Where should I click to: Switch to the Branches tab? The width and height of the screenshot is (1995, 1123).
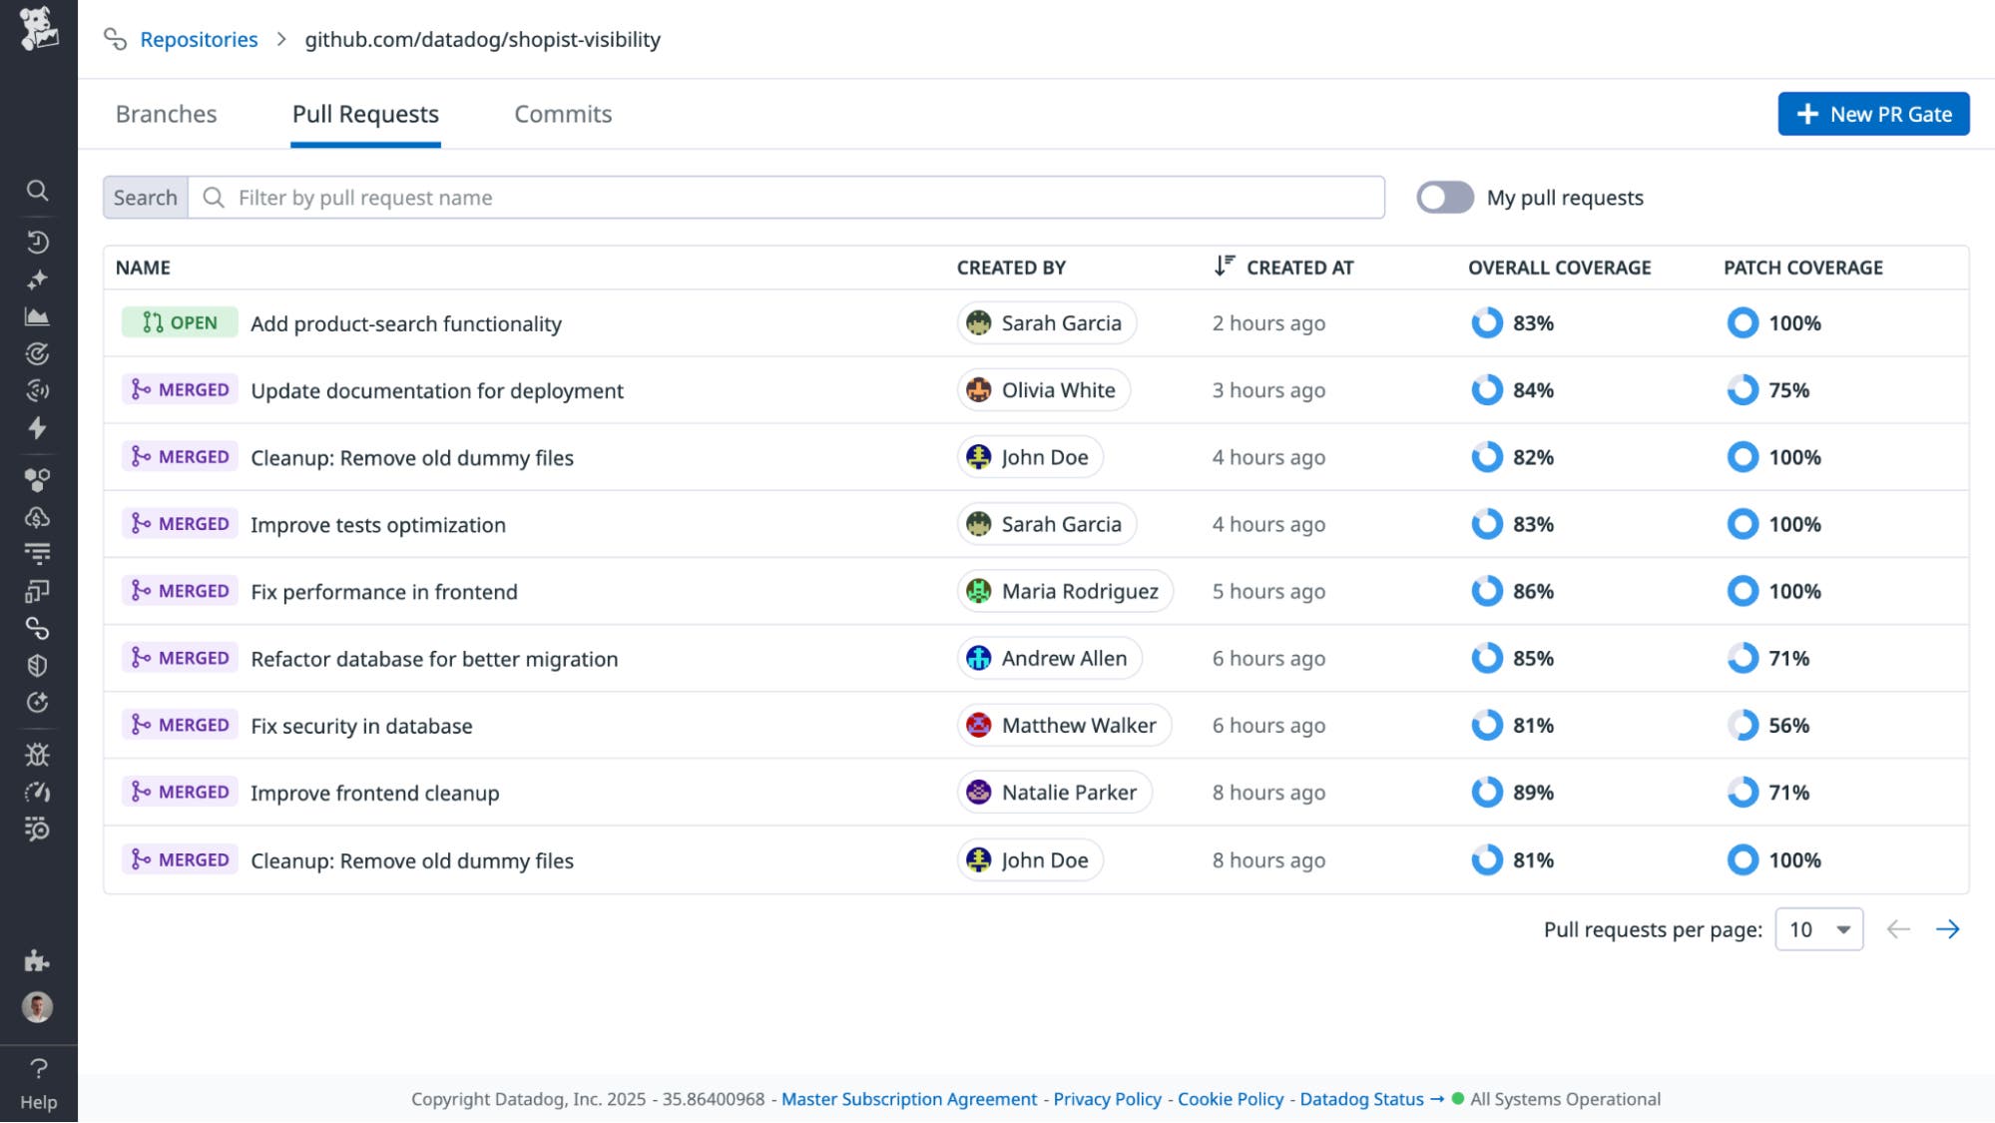click(166, 114)
